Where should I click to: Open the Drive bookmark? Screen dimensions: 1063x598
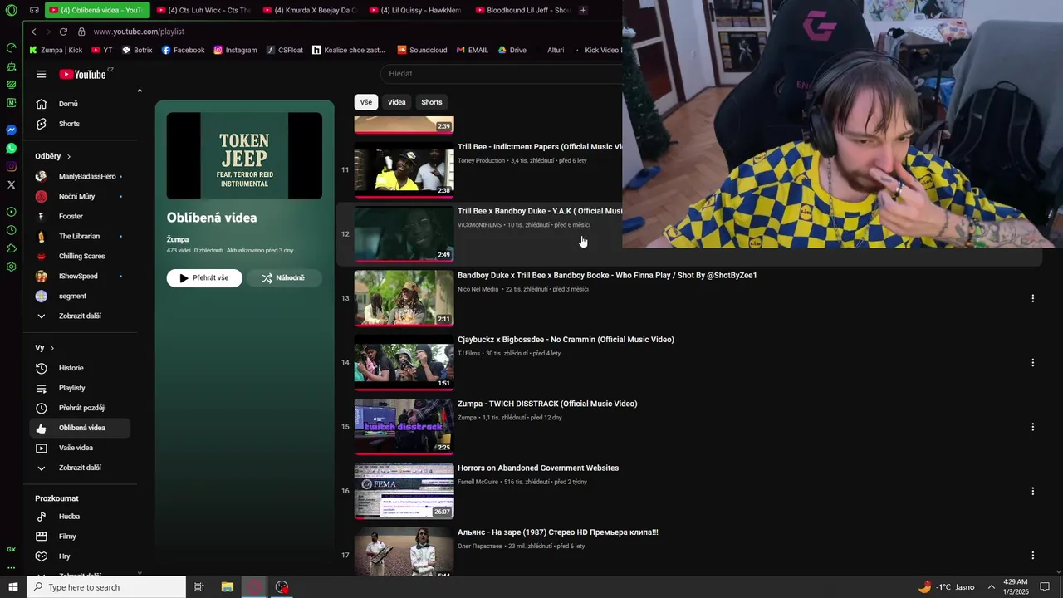512,50
